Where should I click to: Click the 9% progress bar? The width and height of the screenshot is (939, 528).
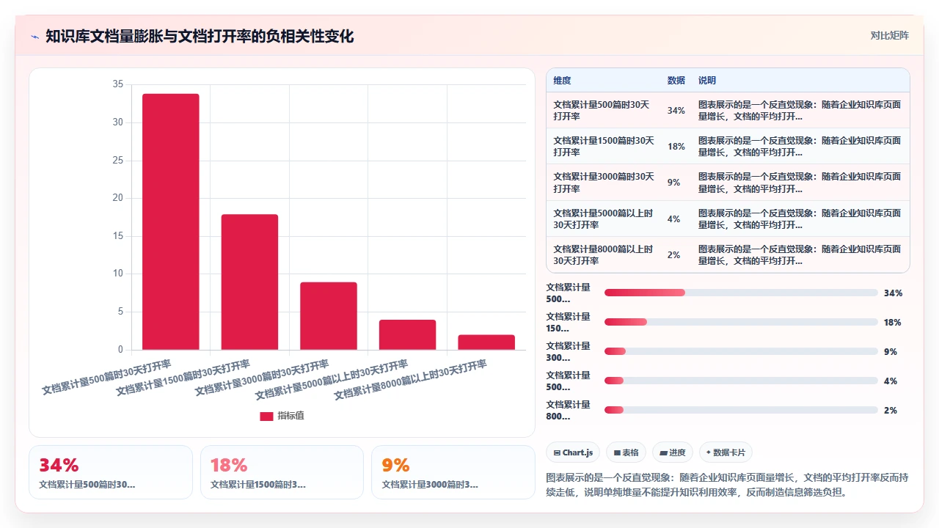741,351
